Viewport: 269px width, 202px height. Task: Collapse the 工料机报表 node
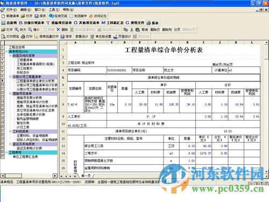pyautogui.click(x=10, y=131)
